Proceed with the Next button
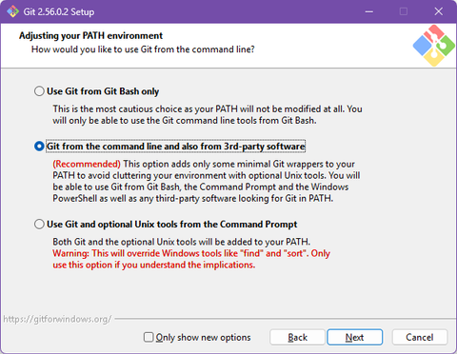Image resolution: width=457 pixels, height=354 pixels. [x=355, y=337]
